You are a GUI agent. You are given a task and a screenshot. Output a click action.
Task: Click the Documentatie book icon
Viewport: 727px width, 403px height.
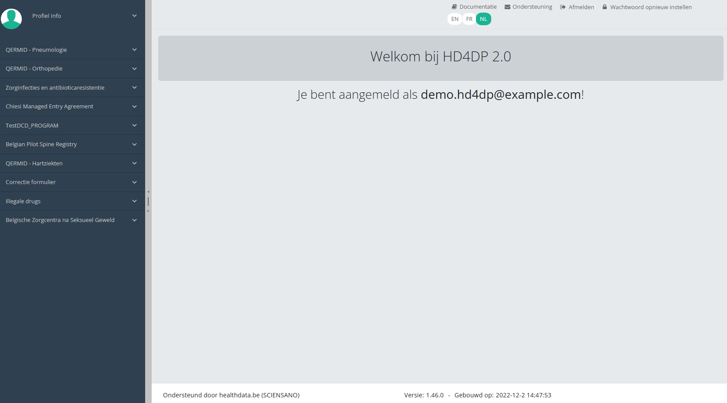(454, 7)
